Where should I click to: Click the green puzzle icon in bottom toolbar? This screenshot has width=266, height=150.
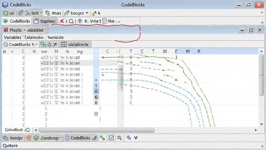[36, 138]
